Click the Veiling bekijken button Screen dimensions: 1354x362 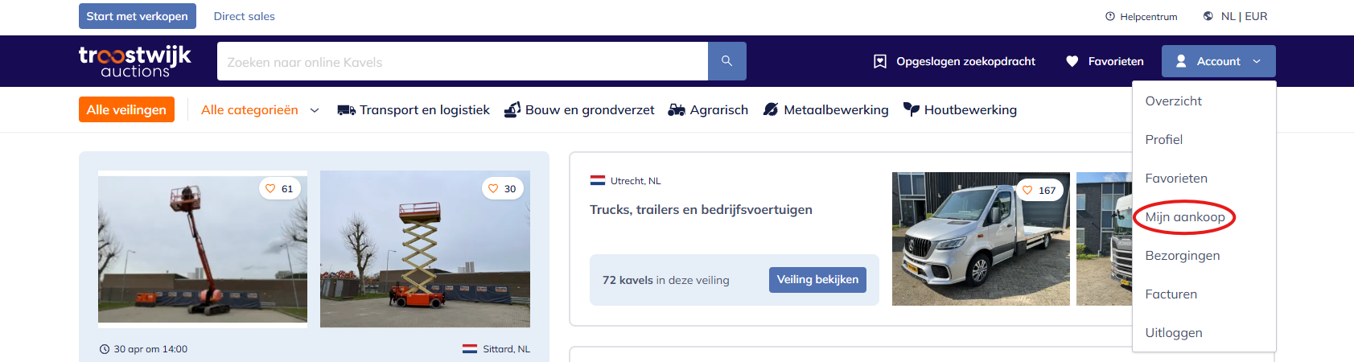tap(817, 280)
